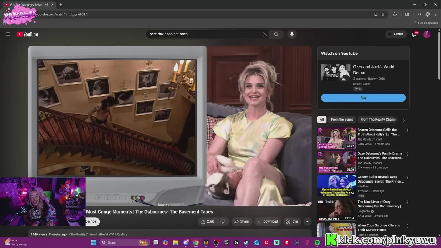Viewport: 441px width, 248px height.
Task: Click the #TheRealityChannel hashtag
Action: [83, 234]
